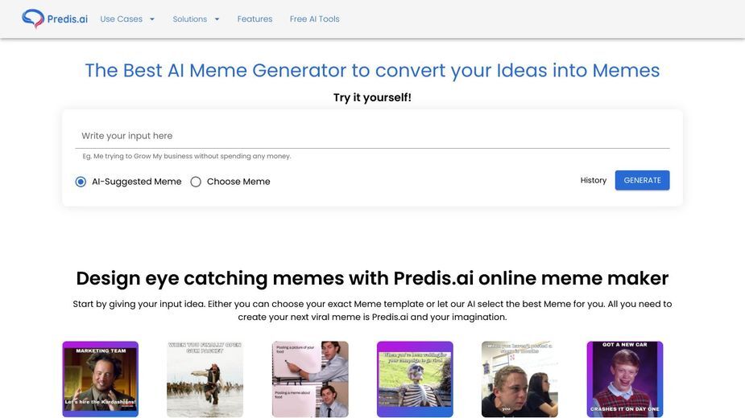Screen dimensions: 745x418
Task: Open the History link
Action: pyautogui.click(x=594, y=180)
